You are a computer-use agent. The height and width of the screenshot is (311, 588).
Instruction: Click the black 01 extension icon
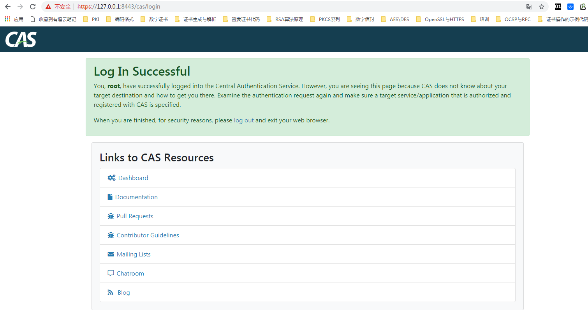click(x=558, y=7)
